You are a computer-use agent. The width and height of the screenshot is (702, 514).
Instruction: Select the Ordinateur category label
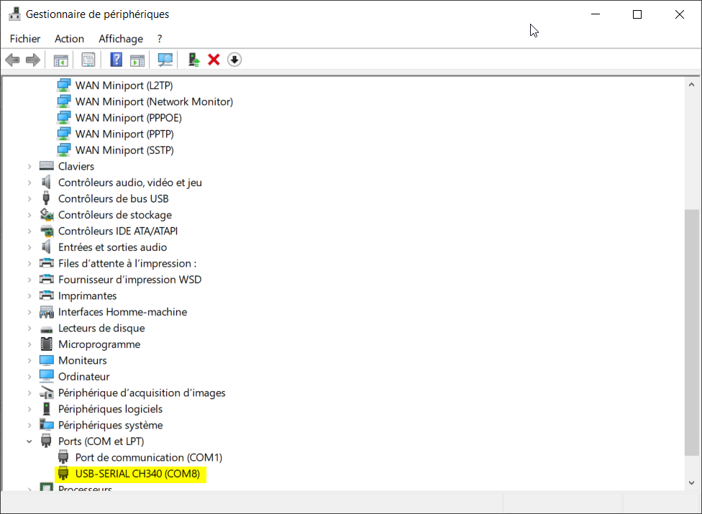coord(83,377)
